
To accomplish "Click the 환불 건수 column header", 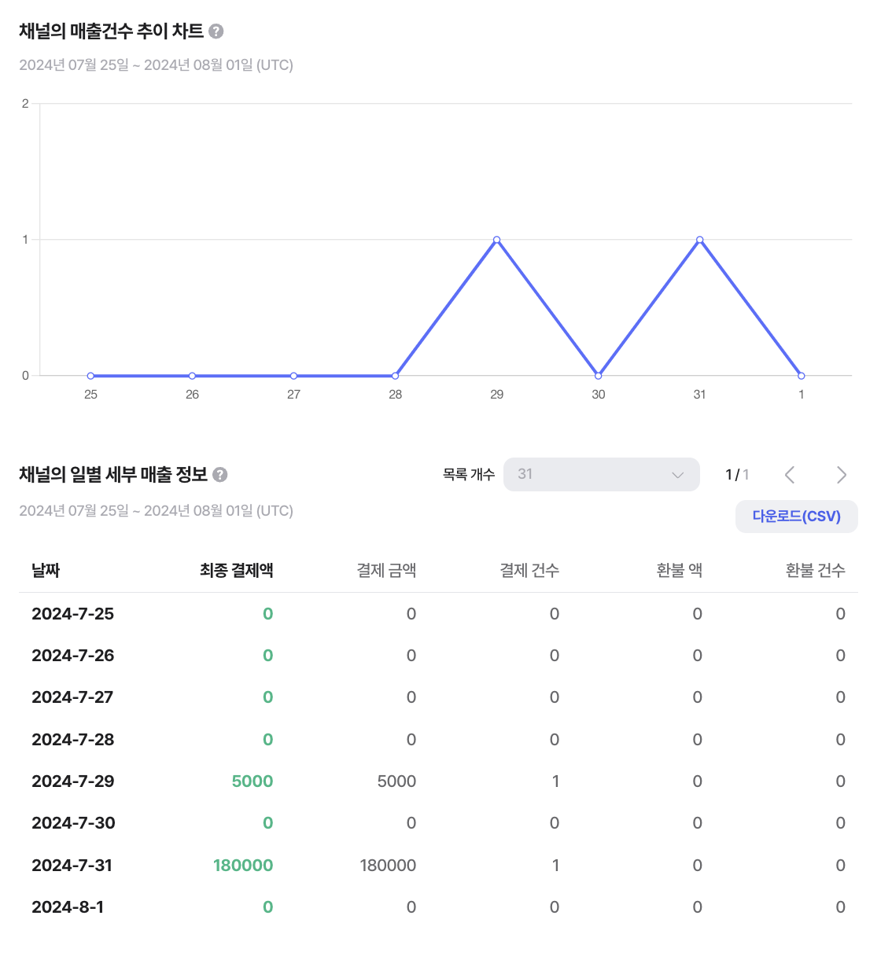I will coord(816,571).
